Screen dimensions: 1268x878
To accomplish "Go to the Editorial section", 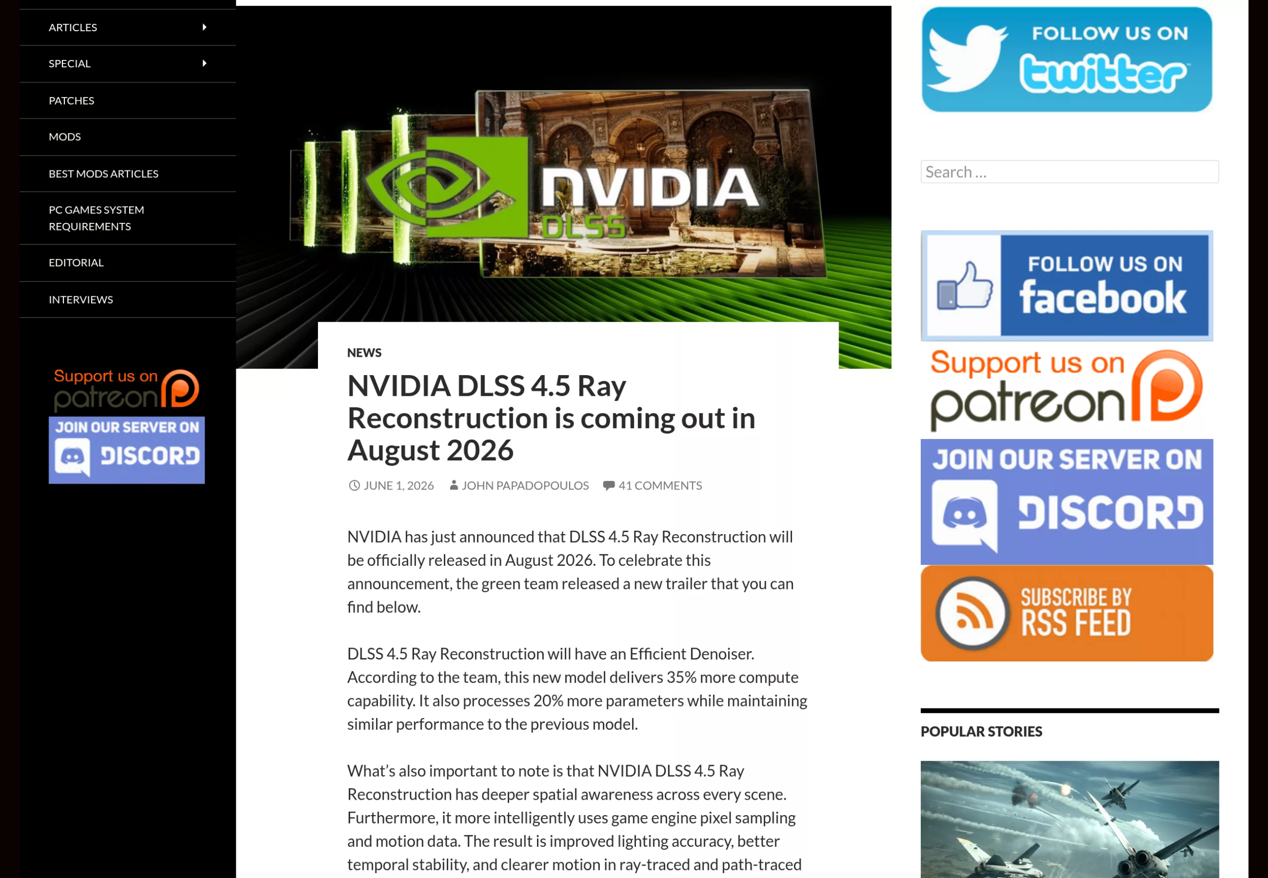I will (x=76, y=263).
